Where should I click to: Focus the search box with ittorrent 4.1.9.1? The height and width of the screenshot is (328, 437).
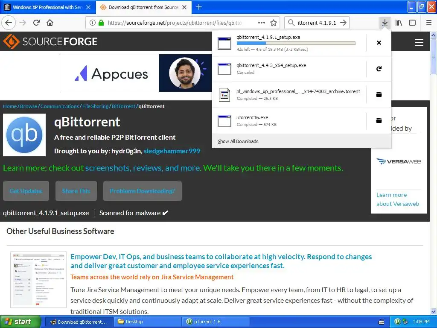coord(317,23)
